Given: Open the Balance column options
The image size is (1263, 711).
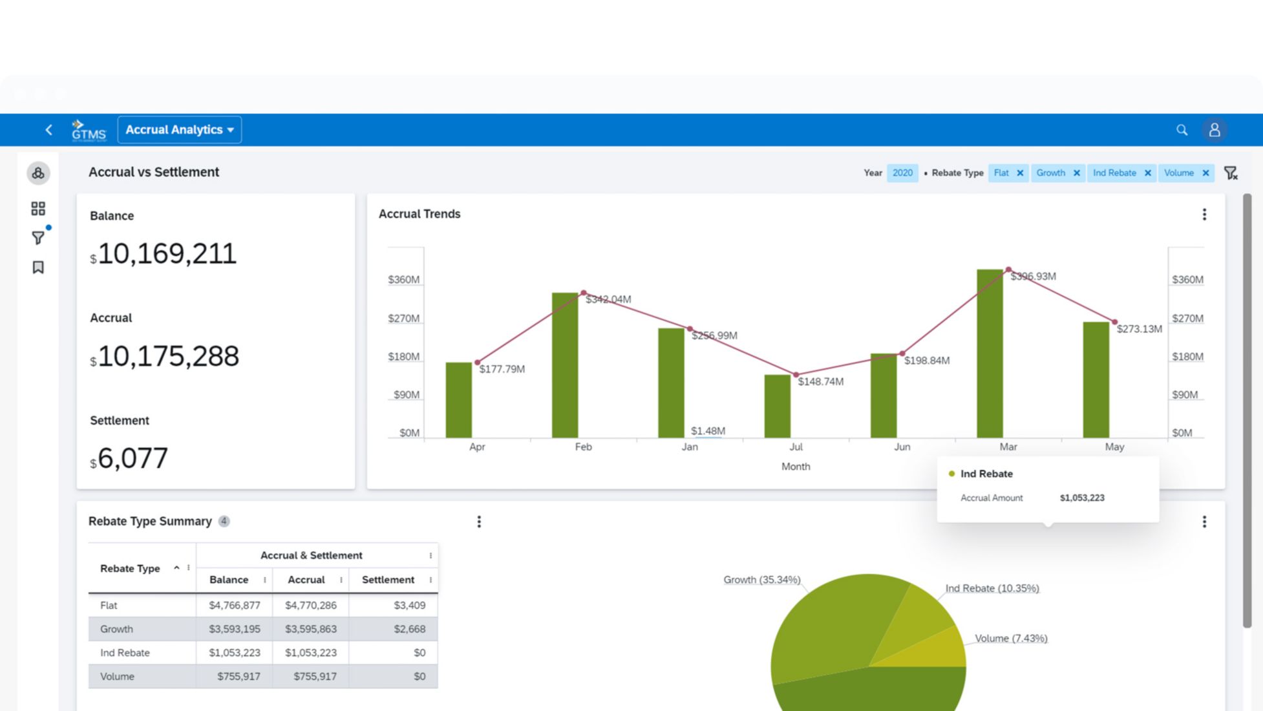Looking at the screenshot, I should (x=264, y=580).
